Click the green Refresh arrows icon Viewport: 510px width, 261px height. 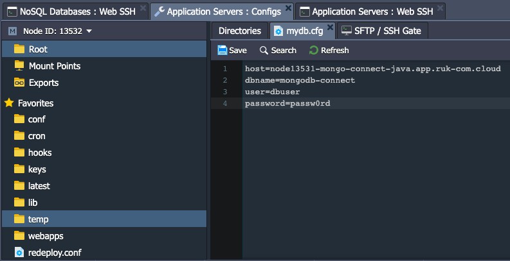(314, 50)
